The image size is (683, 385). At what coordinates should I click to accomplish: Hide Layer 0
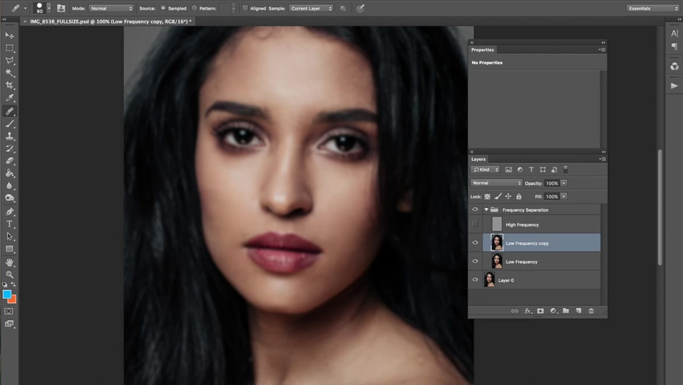point(475,280)
